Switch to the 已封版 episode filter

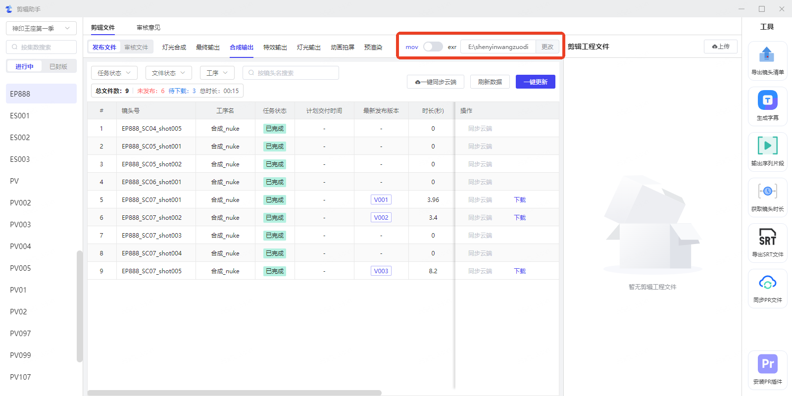[58, 66]
